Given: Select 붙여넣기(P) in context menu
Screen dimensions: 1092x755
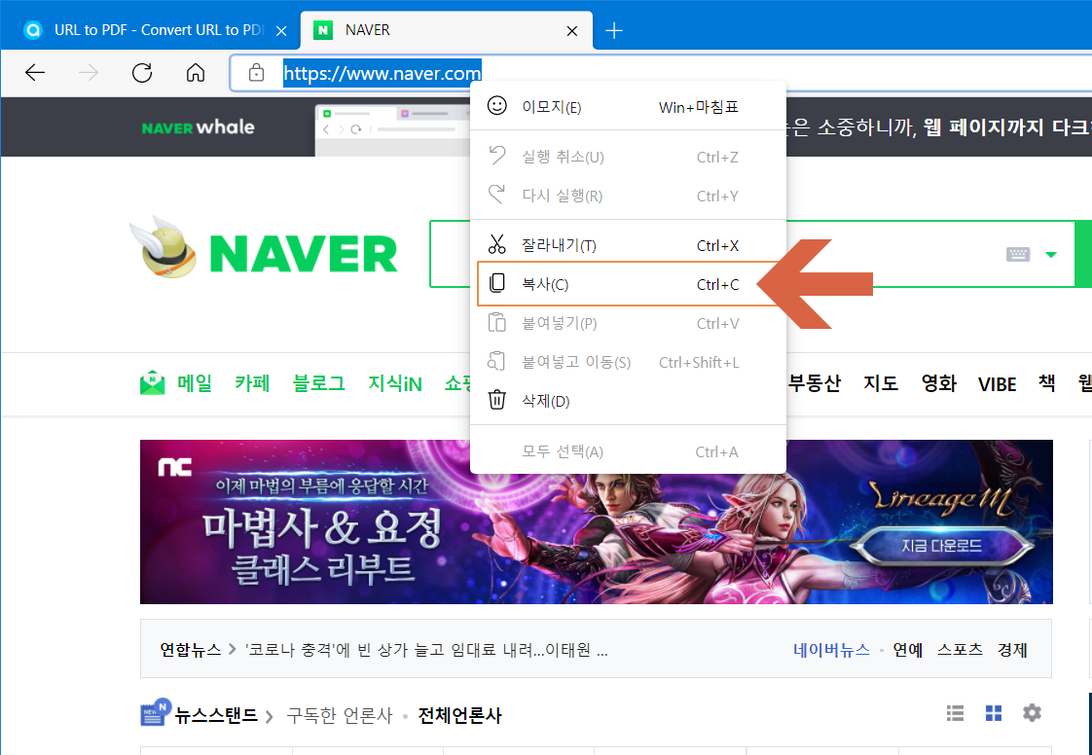Looking at the screenshot, I should click(x=628, y=323).
